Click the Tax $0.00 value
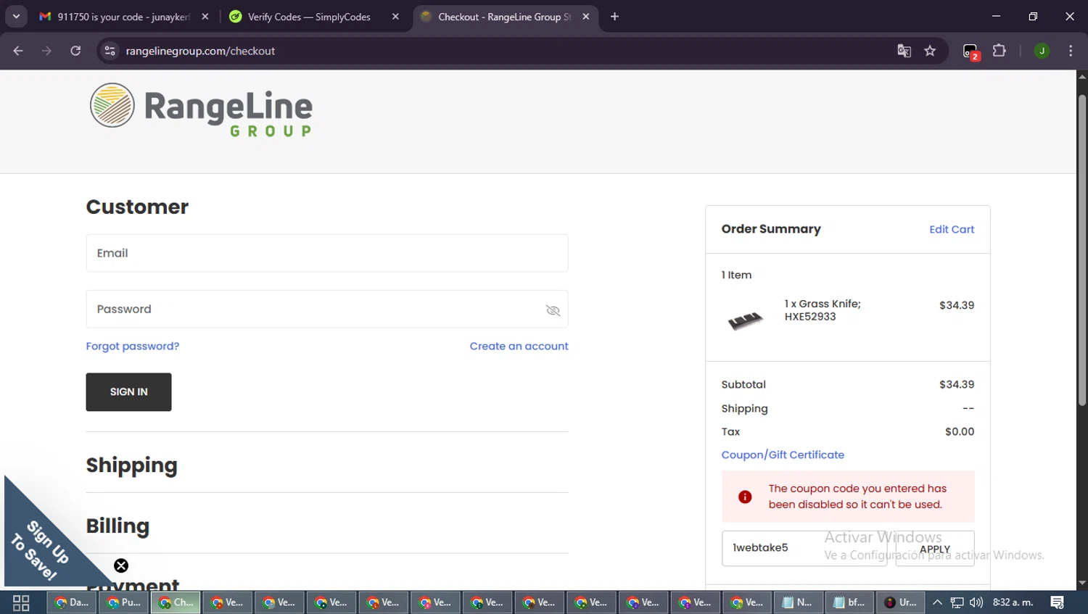1088x614 pixels. (x=960, y=431)
